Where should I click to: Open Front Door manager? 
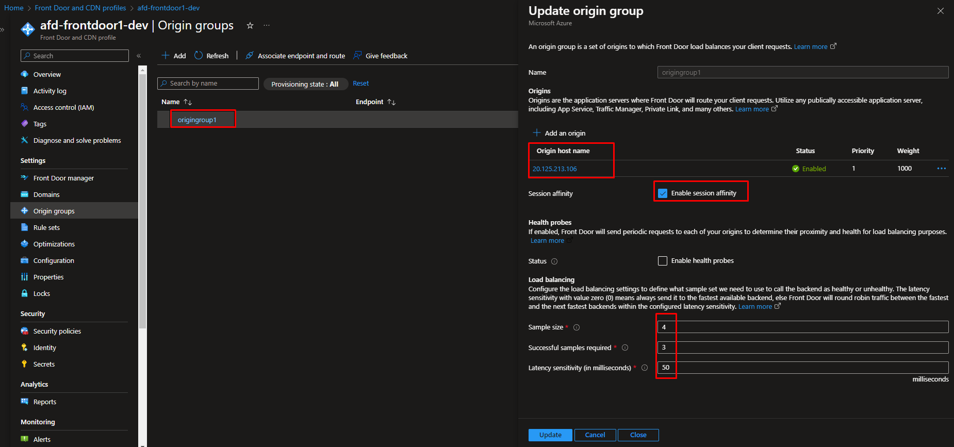tap(63, 178)
